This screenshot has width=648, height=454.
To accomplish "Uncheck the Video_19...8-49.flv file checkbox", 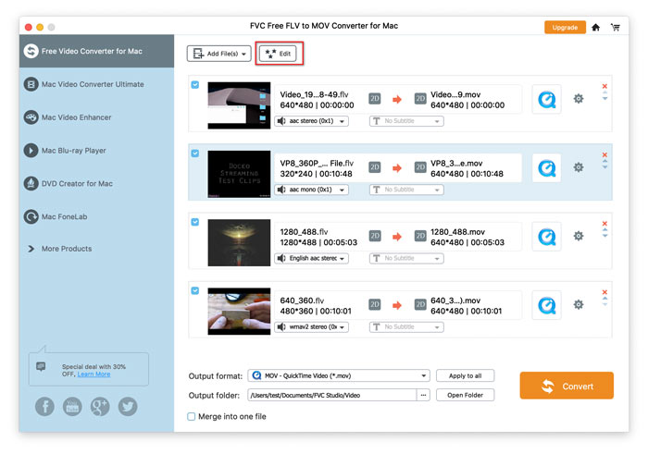I will pos(195,85).
